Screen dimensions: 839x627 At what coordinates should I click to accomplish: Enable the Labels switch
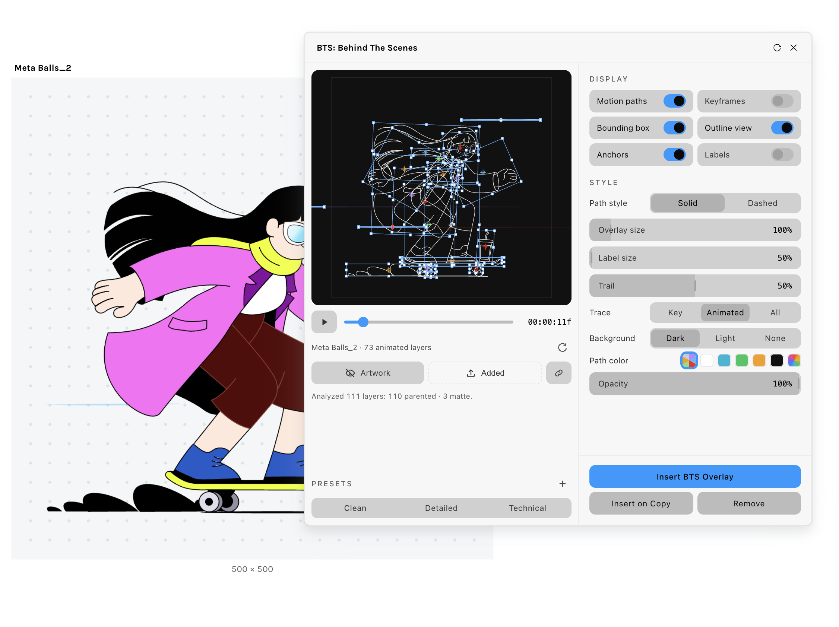pos(782,155)
